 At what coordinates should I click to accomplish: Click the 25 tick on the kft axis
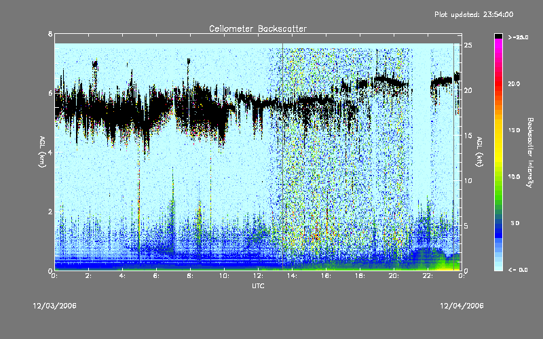pos(468,45)
